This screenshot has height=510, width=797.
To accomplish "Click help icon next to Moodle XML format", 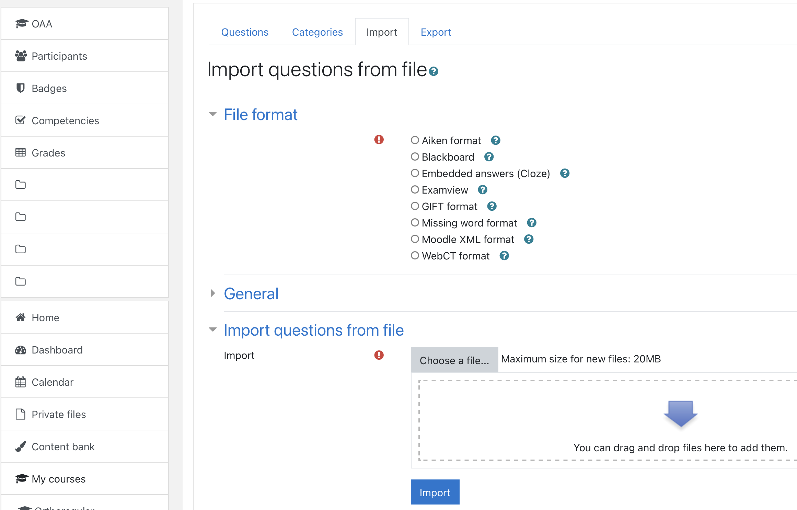I will pos(529,239).
